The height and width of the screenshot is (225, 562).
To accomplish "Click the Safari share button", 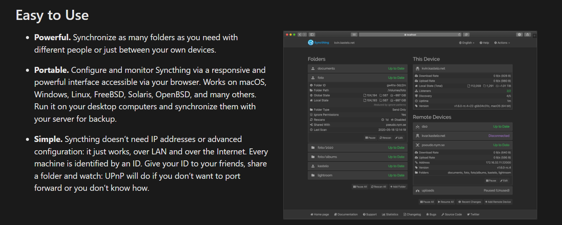I will tap(527, 35).
